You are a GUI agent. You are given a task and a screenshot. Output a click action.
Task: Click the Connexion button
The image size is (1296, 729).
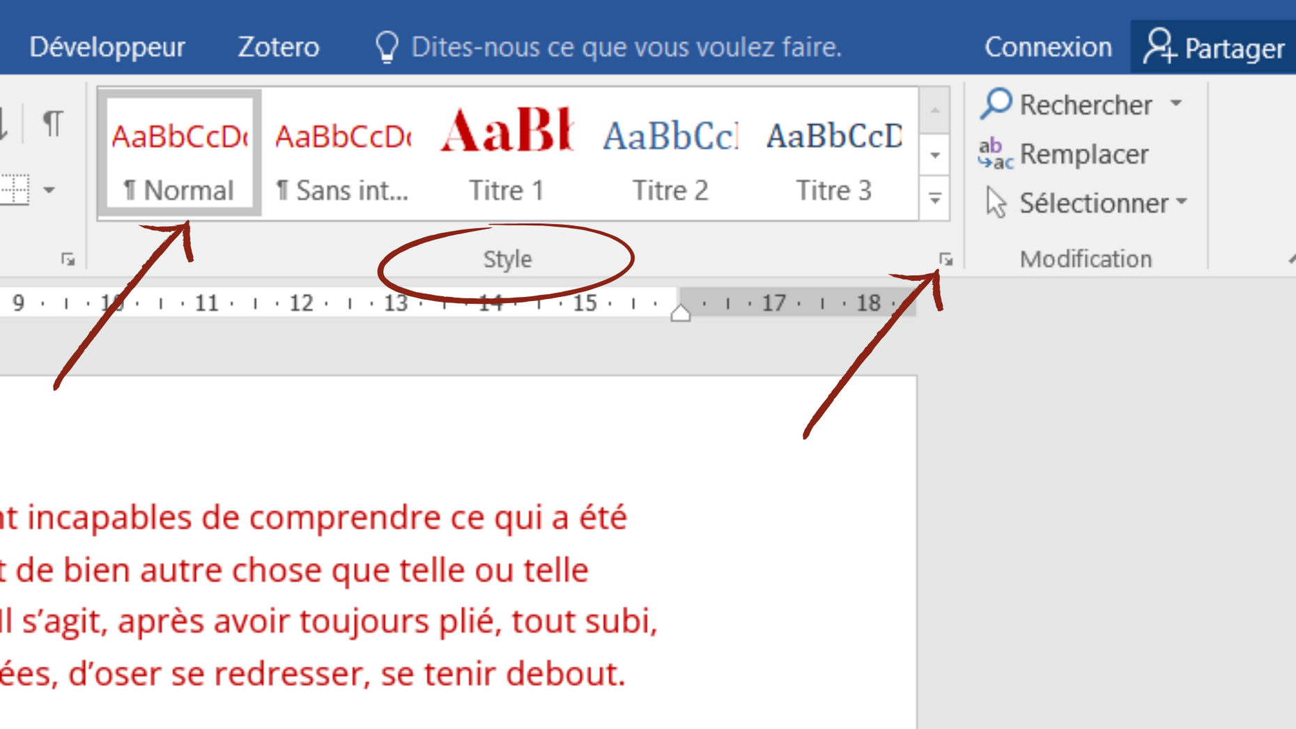pyautogui.click(x=1048, y=46)
